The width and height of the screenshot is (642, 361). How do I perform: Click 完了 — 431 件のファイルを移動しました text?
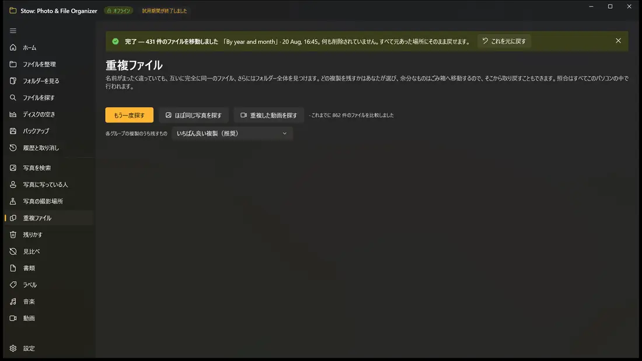(172, 41)
